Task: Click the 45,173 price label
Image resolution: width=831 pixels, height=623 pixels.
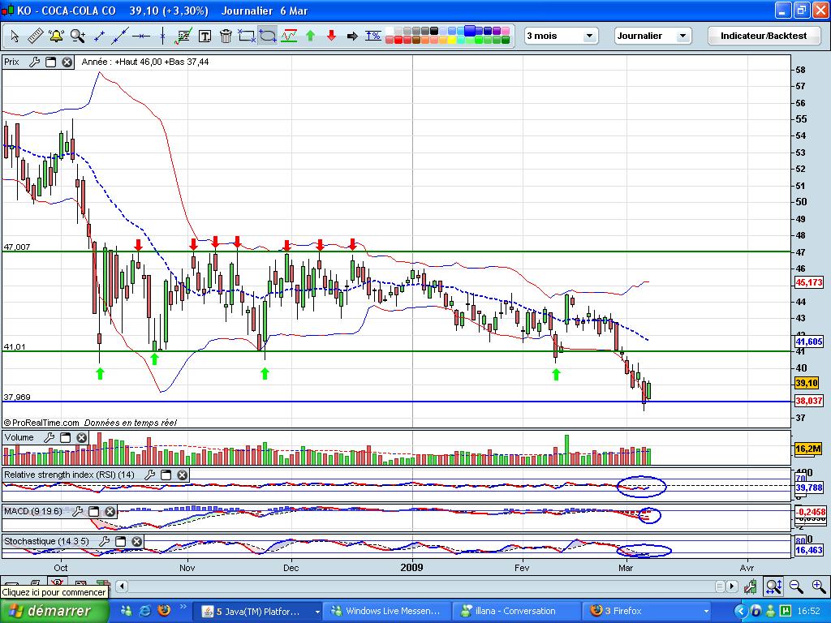Action: (x=809, y=282)
